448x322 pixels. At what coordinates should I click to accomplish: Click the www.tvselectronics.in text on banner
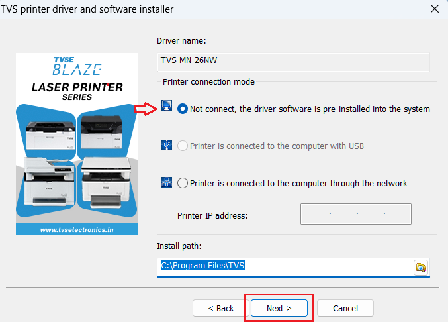coord(77,230)
